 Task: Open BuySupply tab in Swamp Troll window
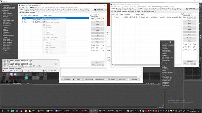(x=131, y=12)
